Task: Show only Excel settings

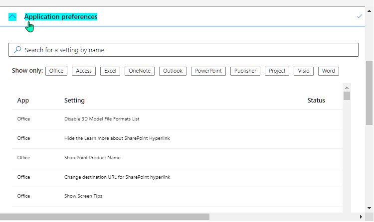Action: [110, 71]
